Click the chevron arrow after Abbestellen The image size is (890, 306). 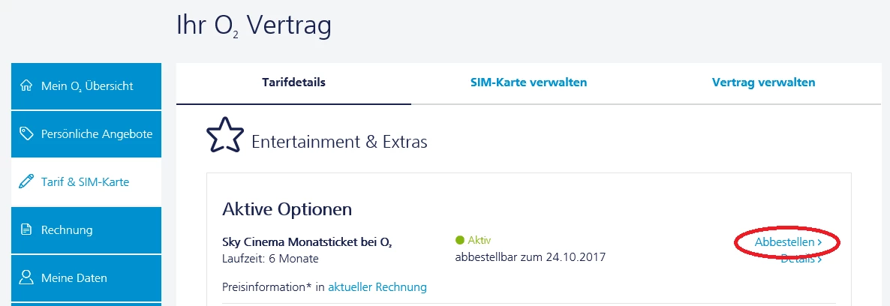point(819,242)
